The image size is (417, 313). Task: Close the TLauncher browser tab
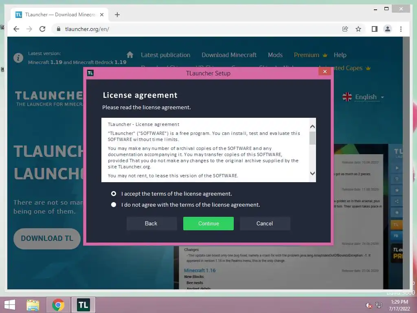pos(101,15)
